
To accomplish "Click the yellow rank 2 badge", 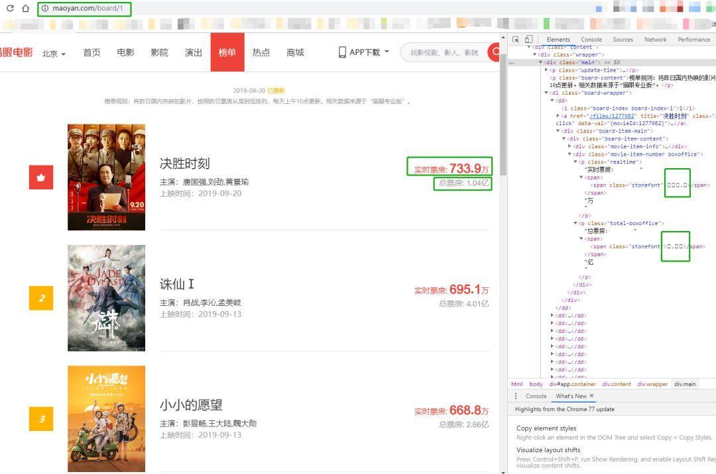I will click(41, 298).
